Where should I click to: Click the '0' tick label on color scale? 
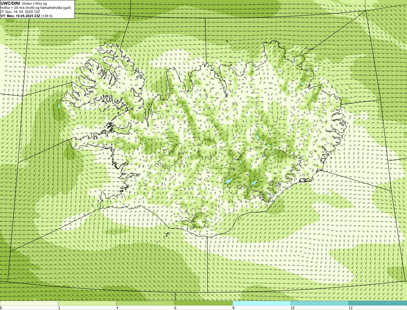click(x=1, y=308)
